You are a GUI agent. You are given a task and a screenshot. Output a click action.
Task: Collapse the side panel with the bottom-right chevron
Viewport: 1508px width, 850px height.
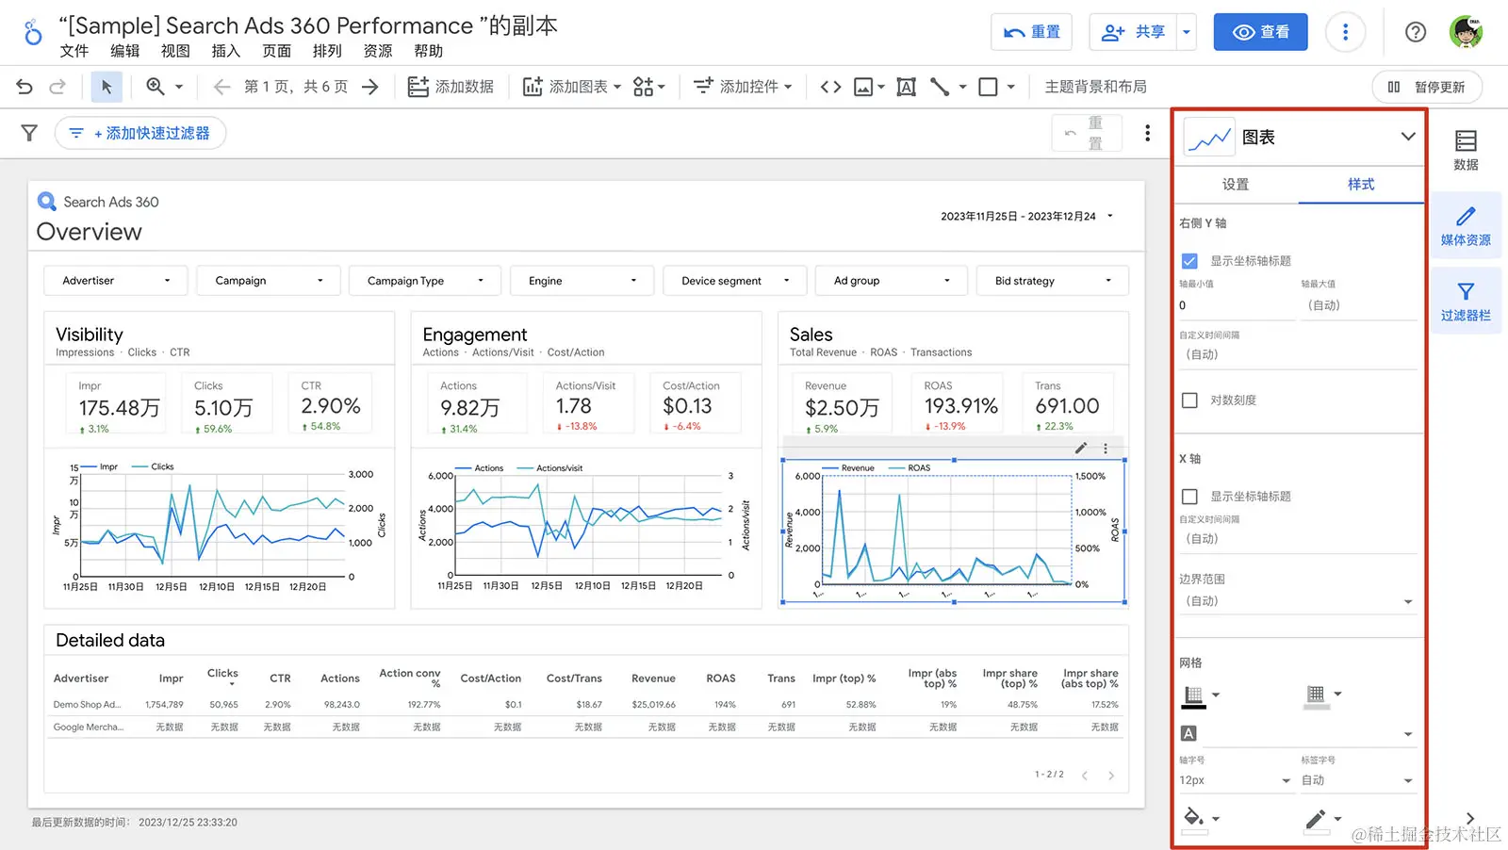[x=1469, y=818]
